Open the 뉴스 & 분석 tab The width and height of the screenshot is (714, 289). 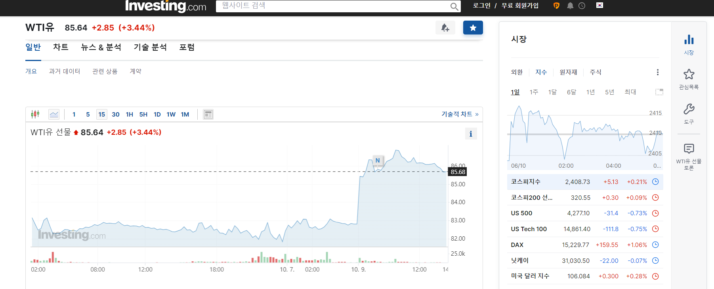101,47
